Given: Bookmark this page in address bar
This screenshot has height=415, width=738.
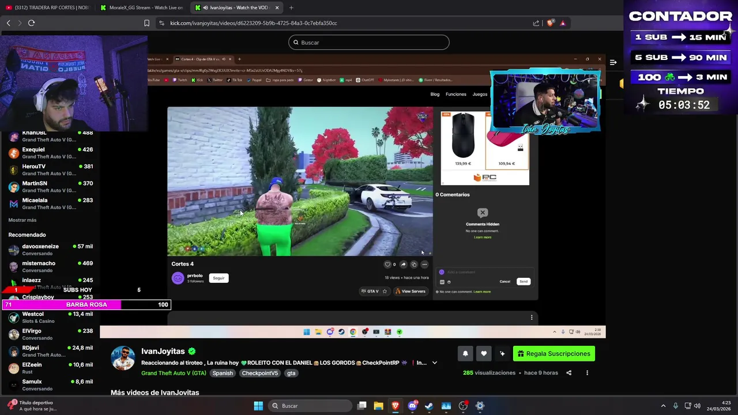Looking at the screenshot, I should tap(146, 23).
